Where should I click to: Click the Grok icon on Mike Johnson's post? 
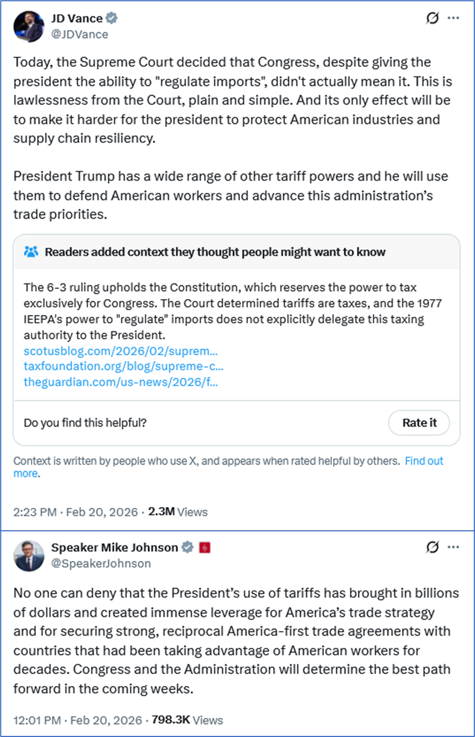(432, 548)
